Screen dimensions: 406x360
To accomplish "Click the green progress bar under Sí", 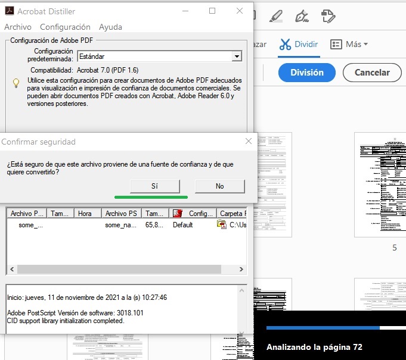I will [151, 198].
